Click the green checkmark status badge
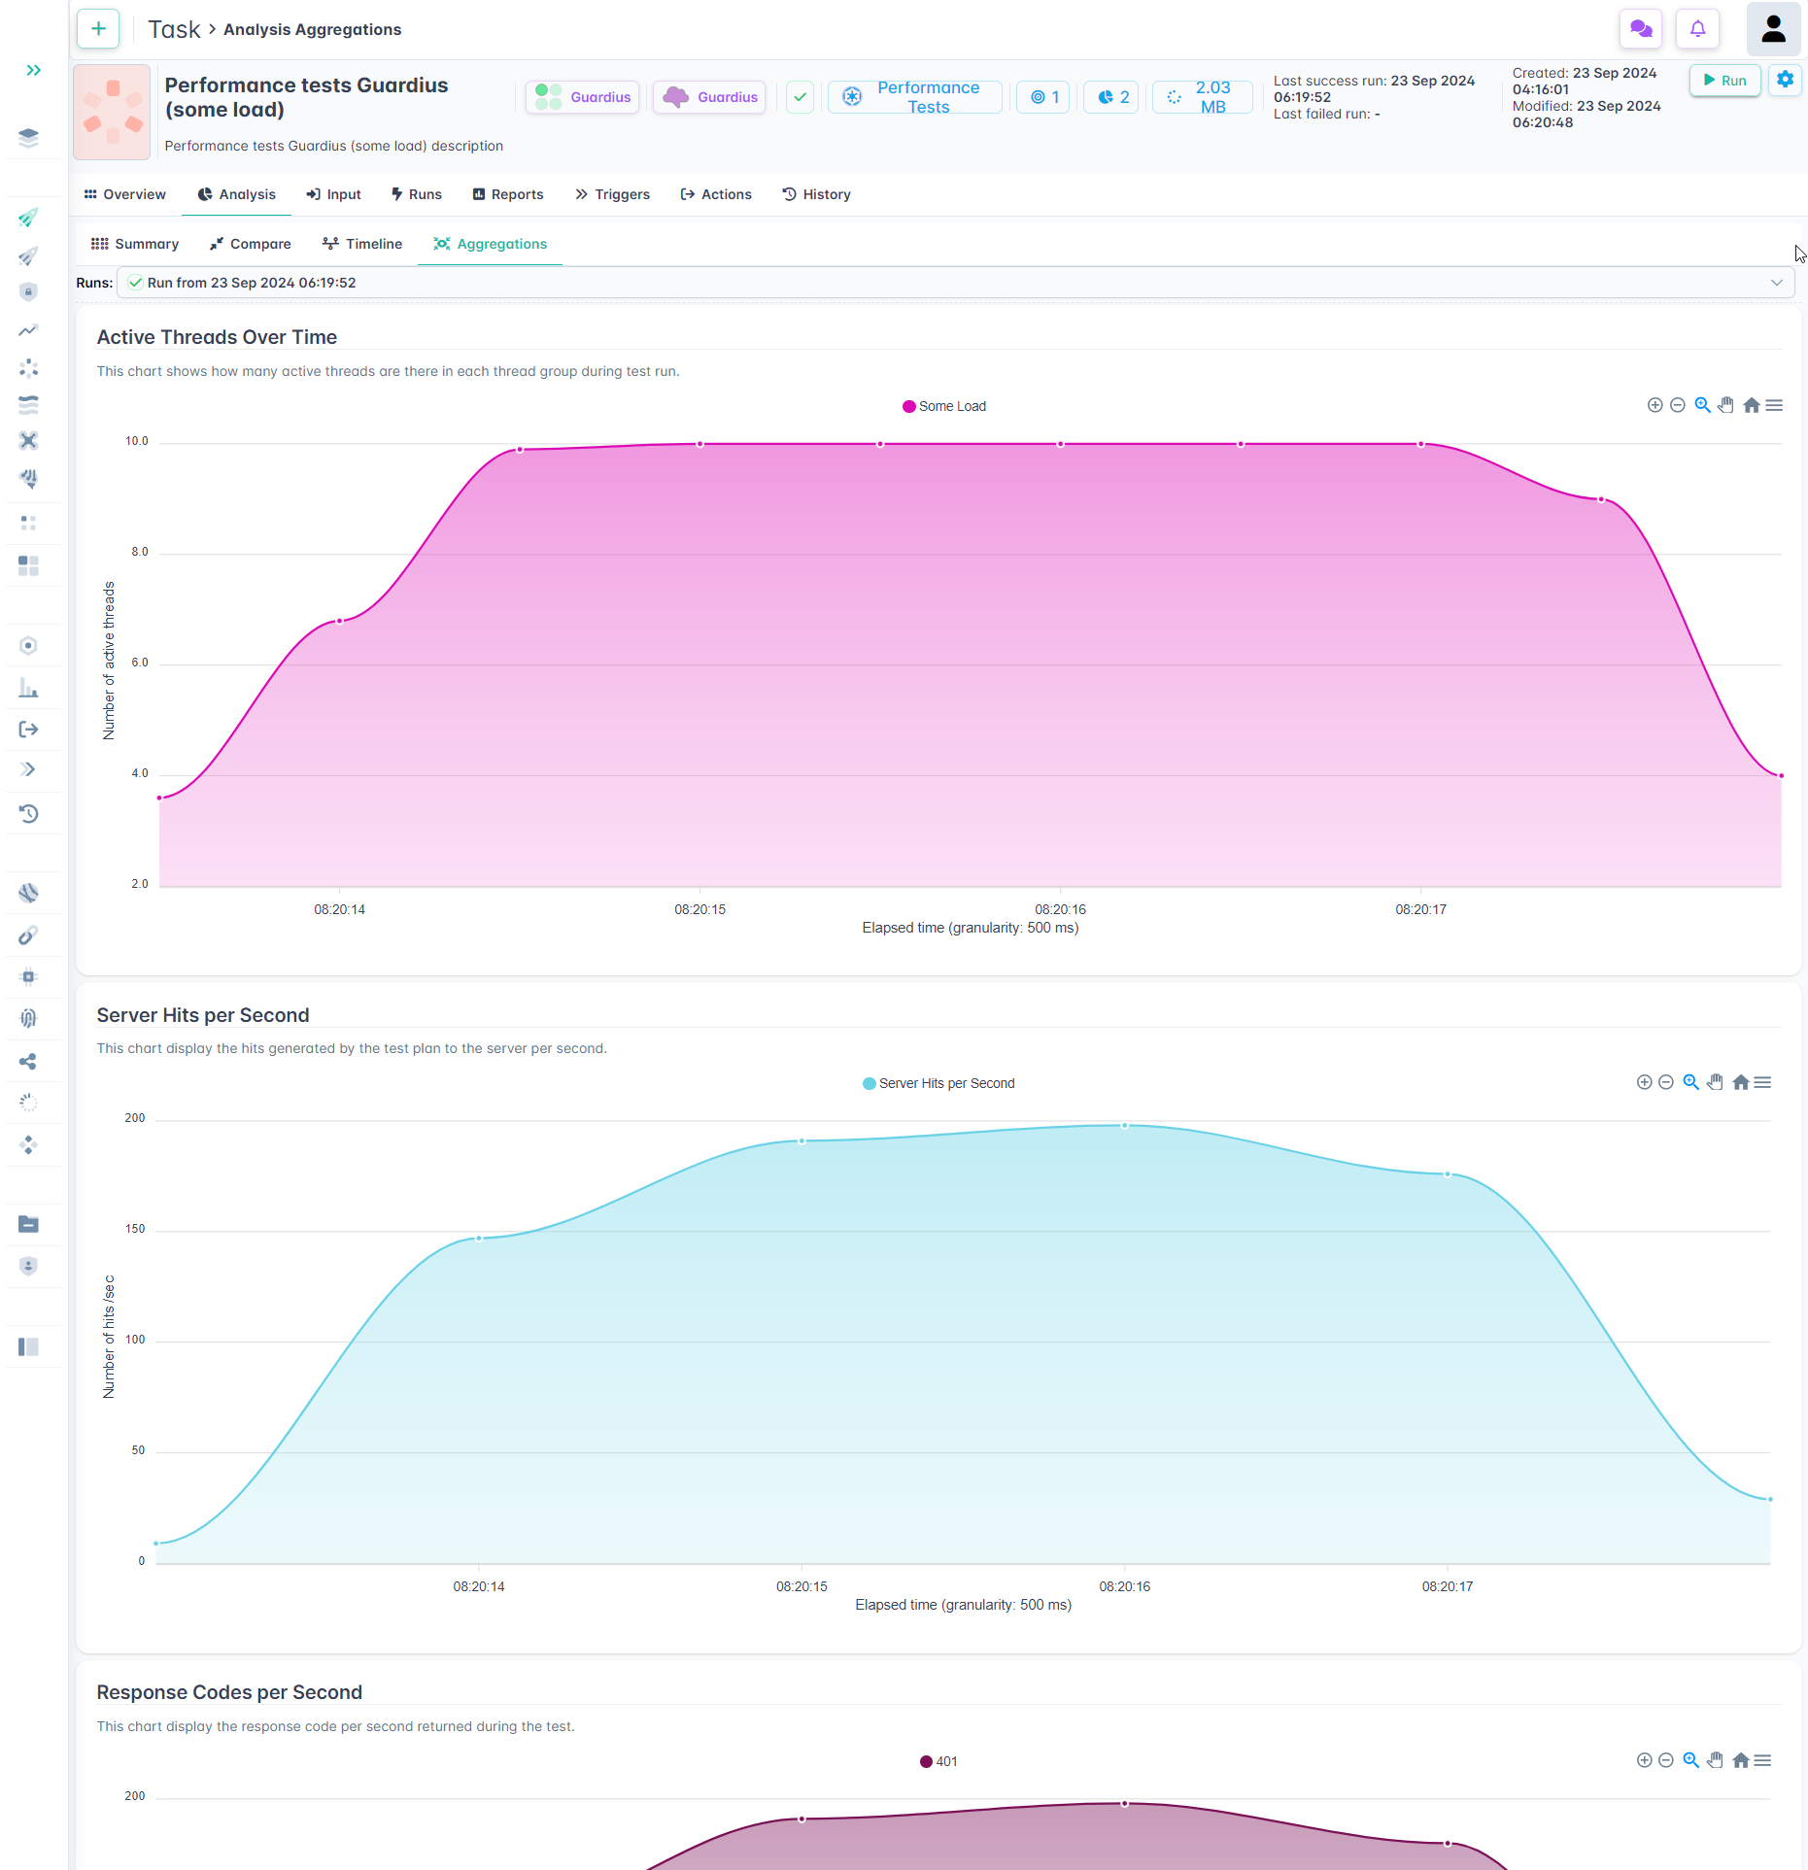The height and width of the screenshot is (1870, 1808). [800, 97]
